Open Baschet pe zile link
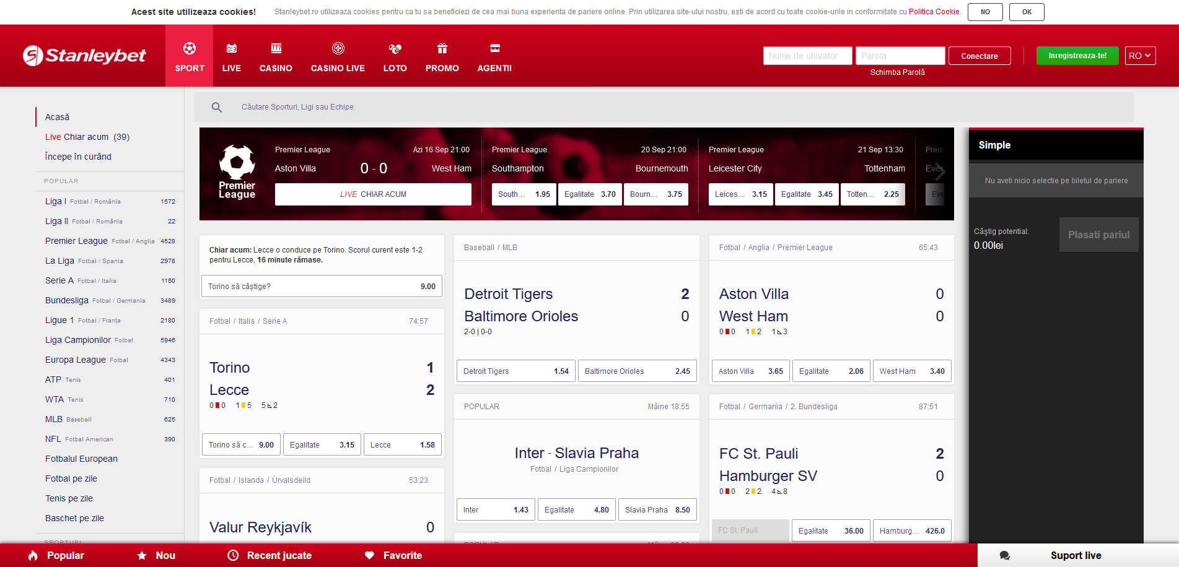 coord(74,518)
